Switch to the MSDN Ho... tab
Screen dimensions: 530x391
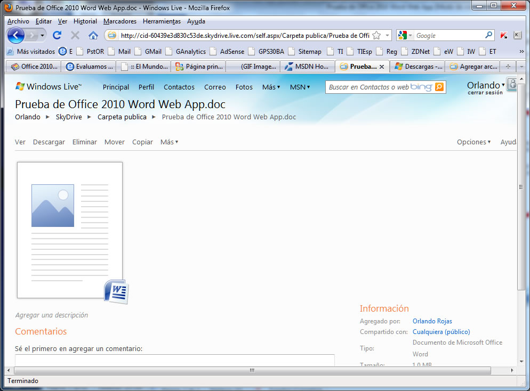308,67
